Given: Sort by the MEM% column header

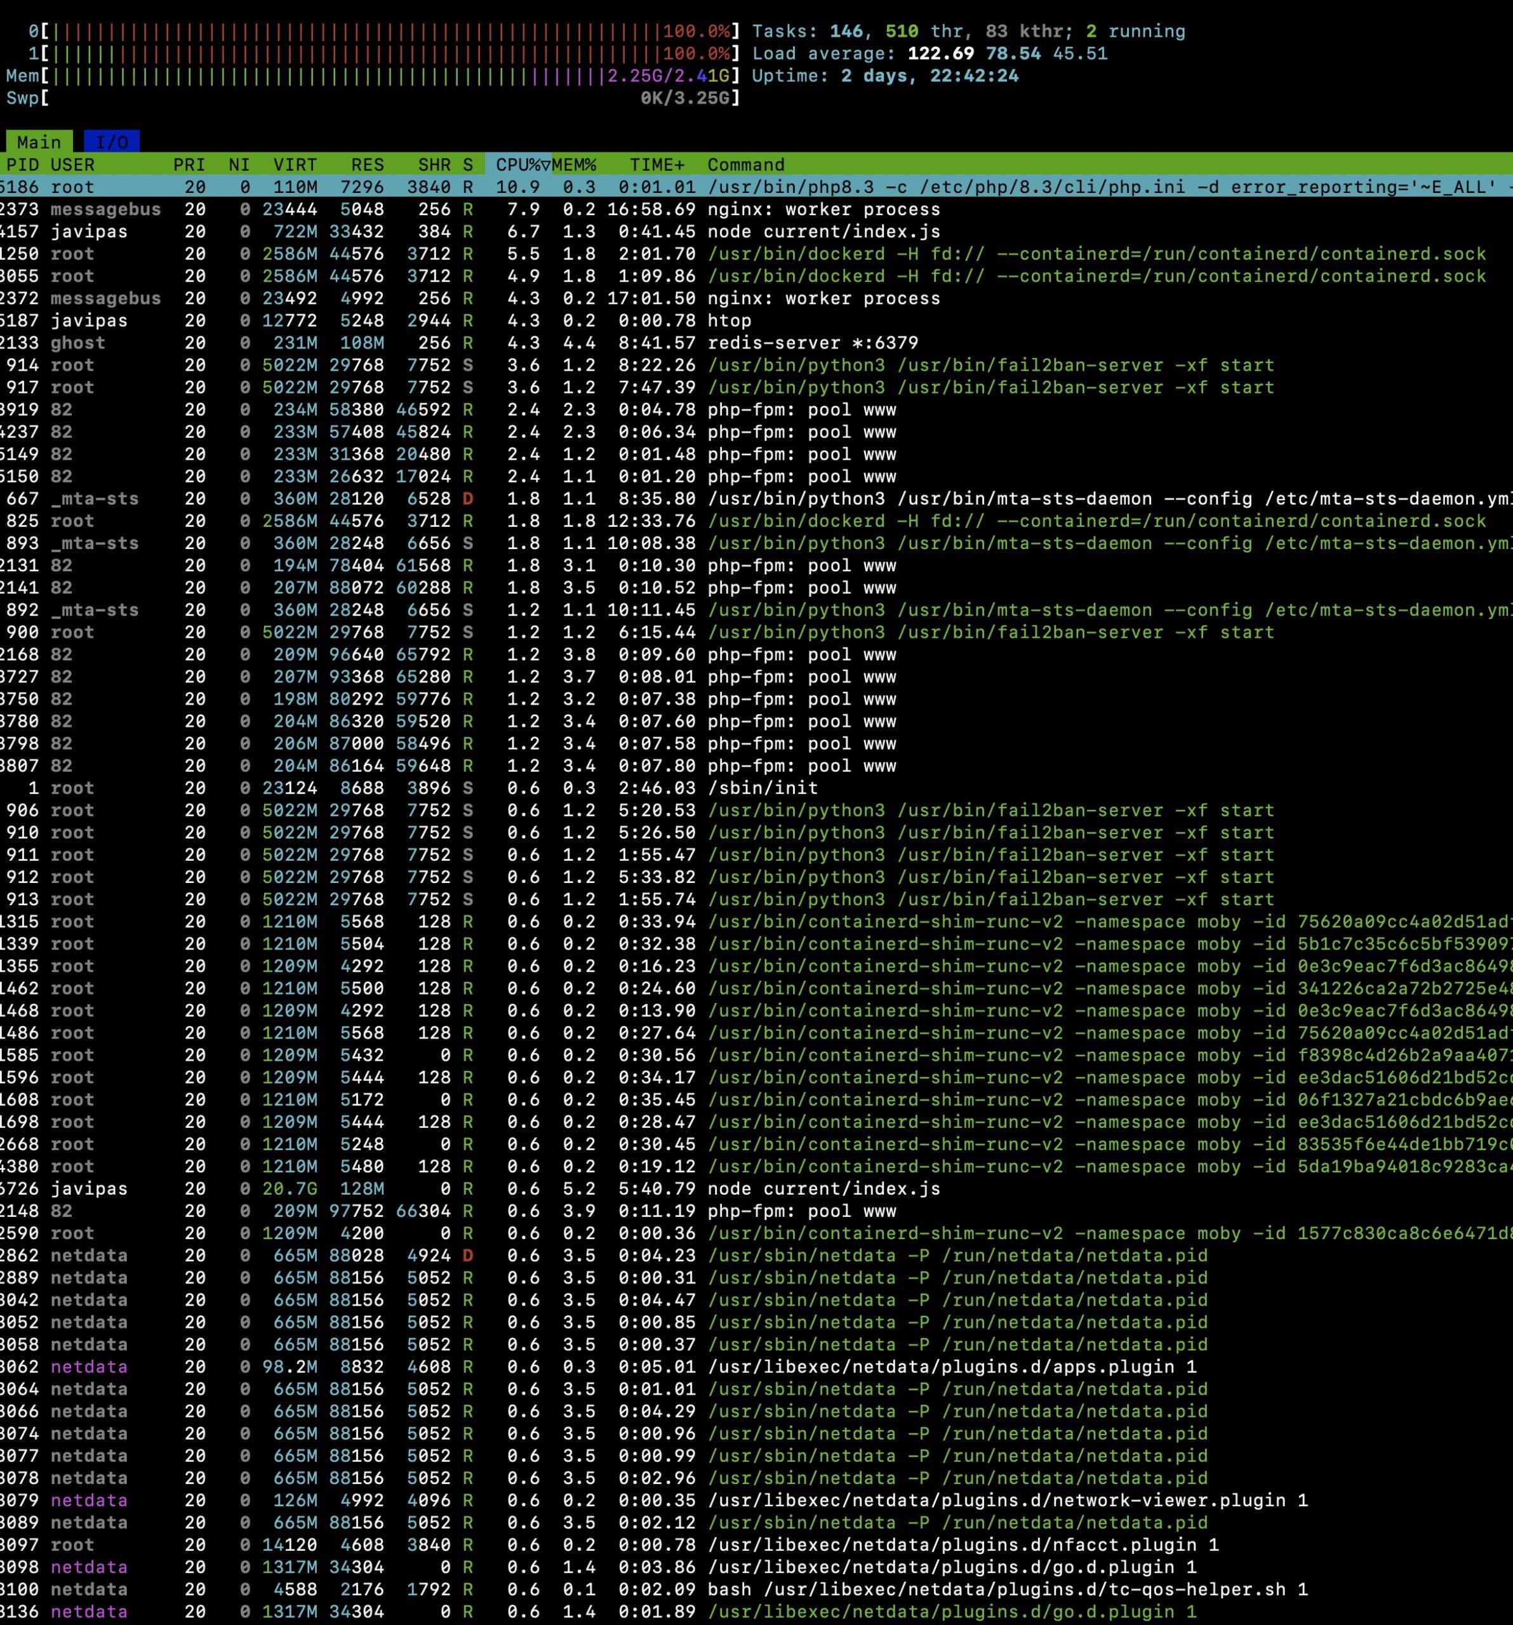Looking at the screenshot, I should [574, 164].
